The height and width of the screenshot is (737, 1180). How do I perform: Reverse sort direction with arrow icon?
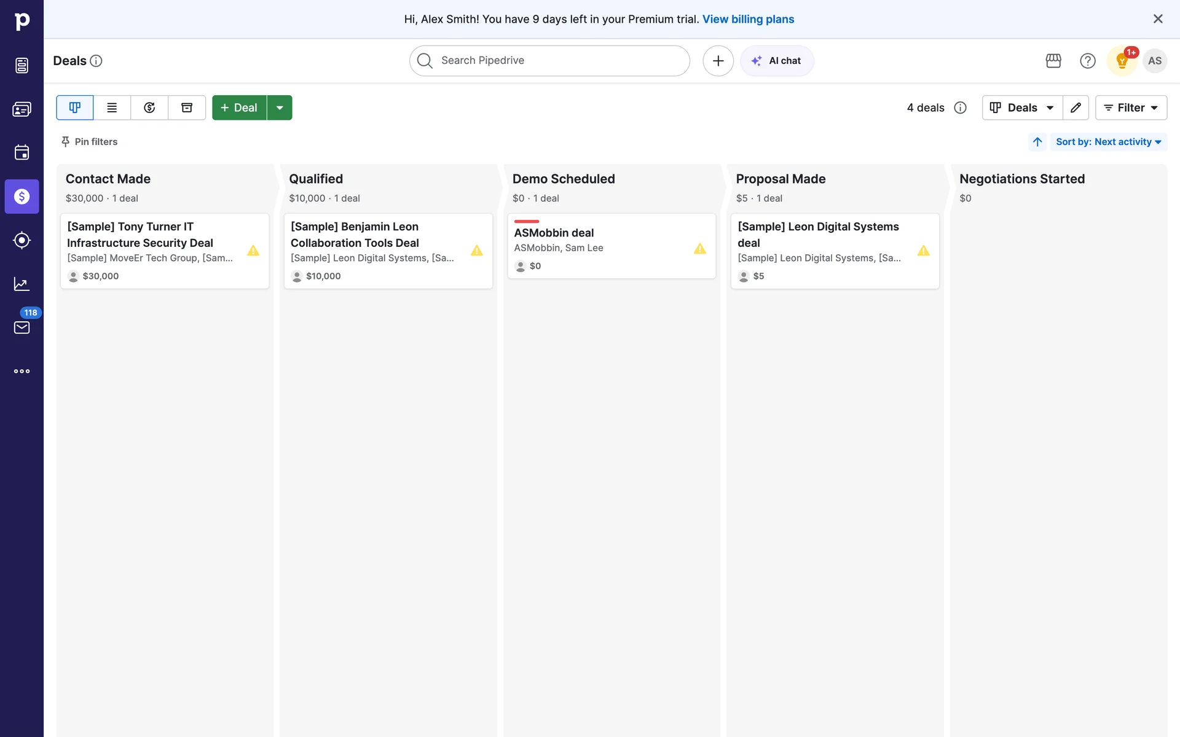[1037, 142]
